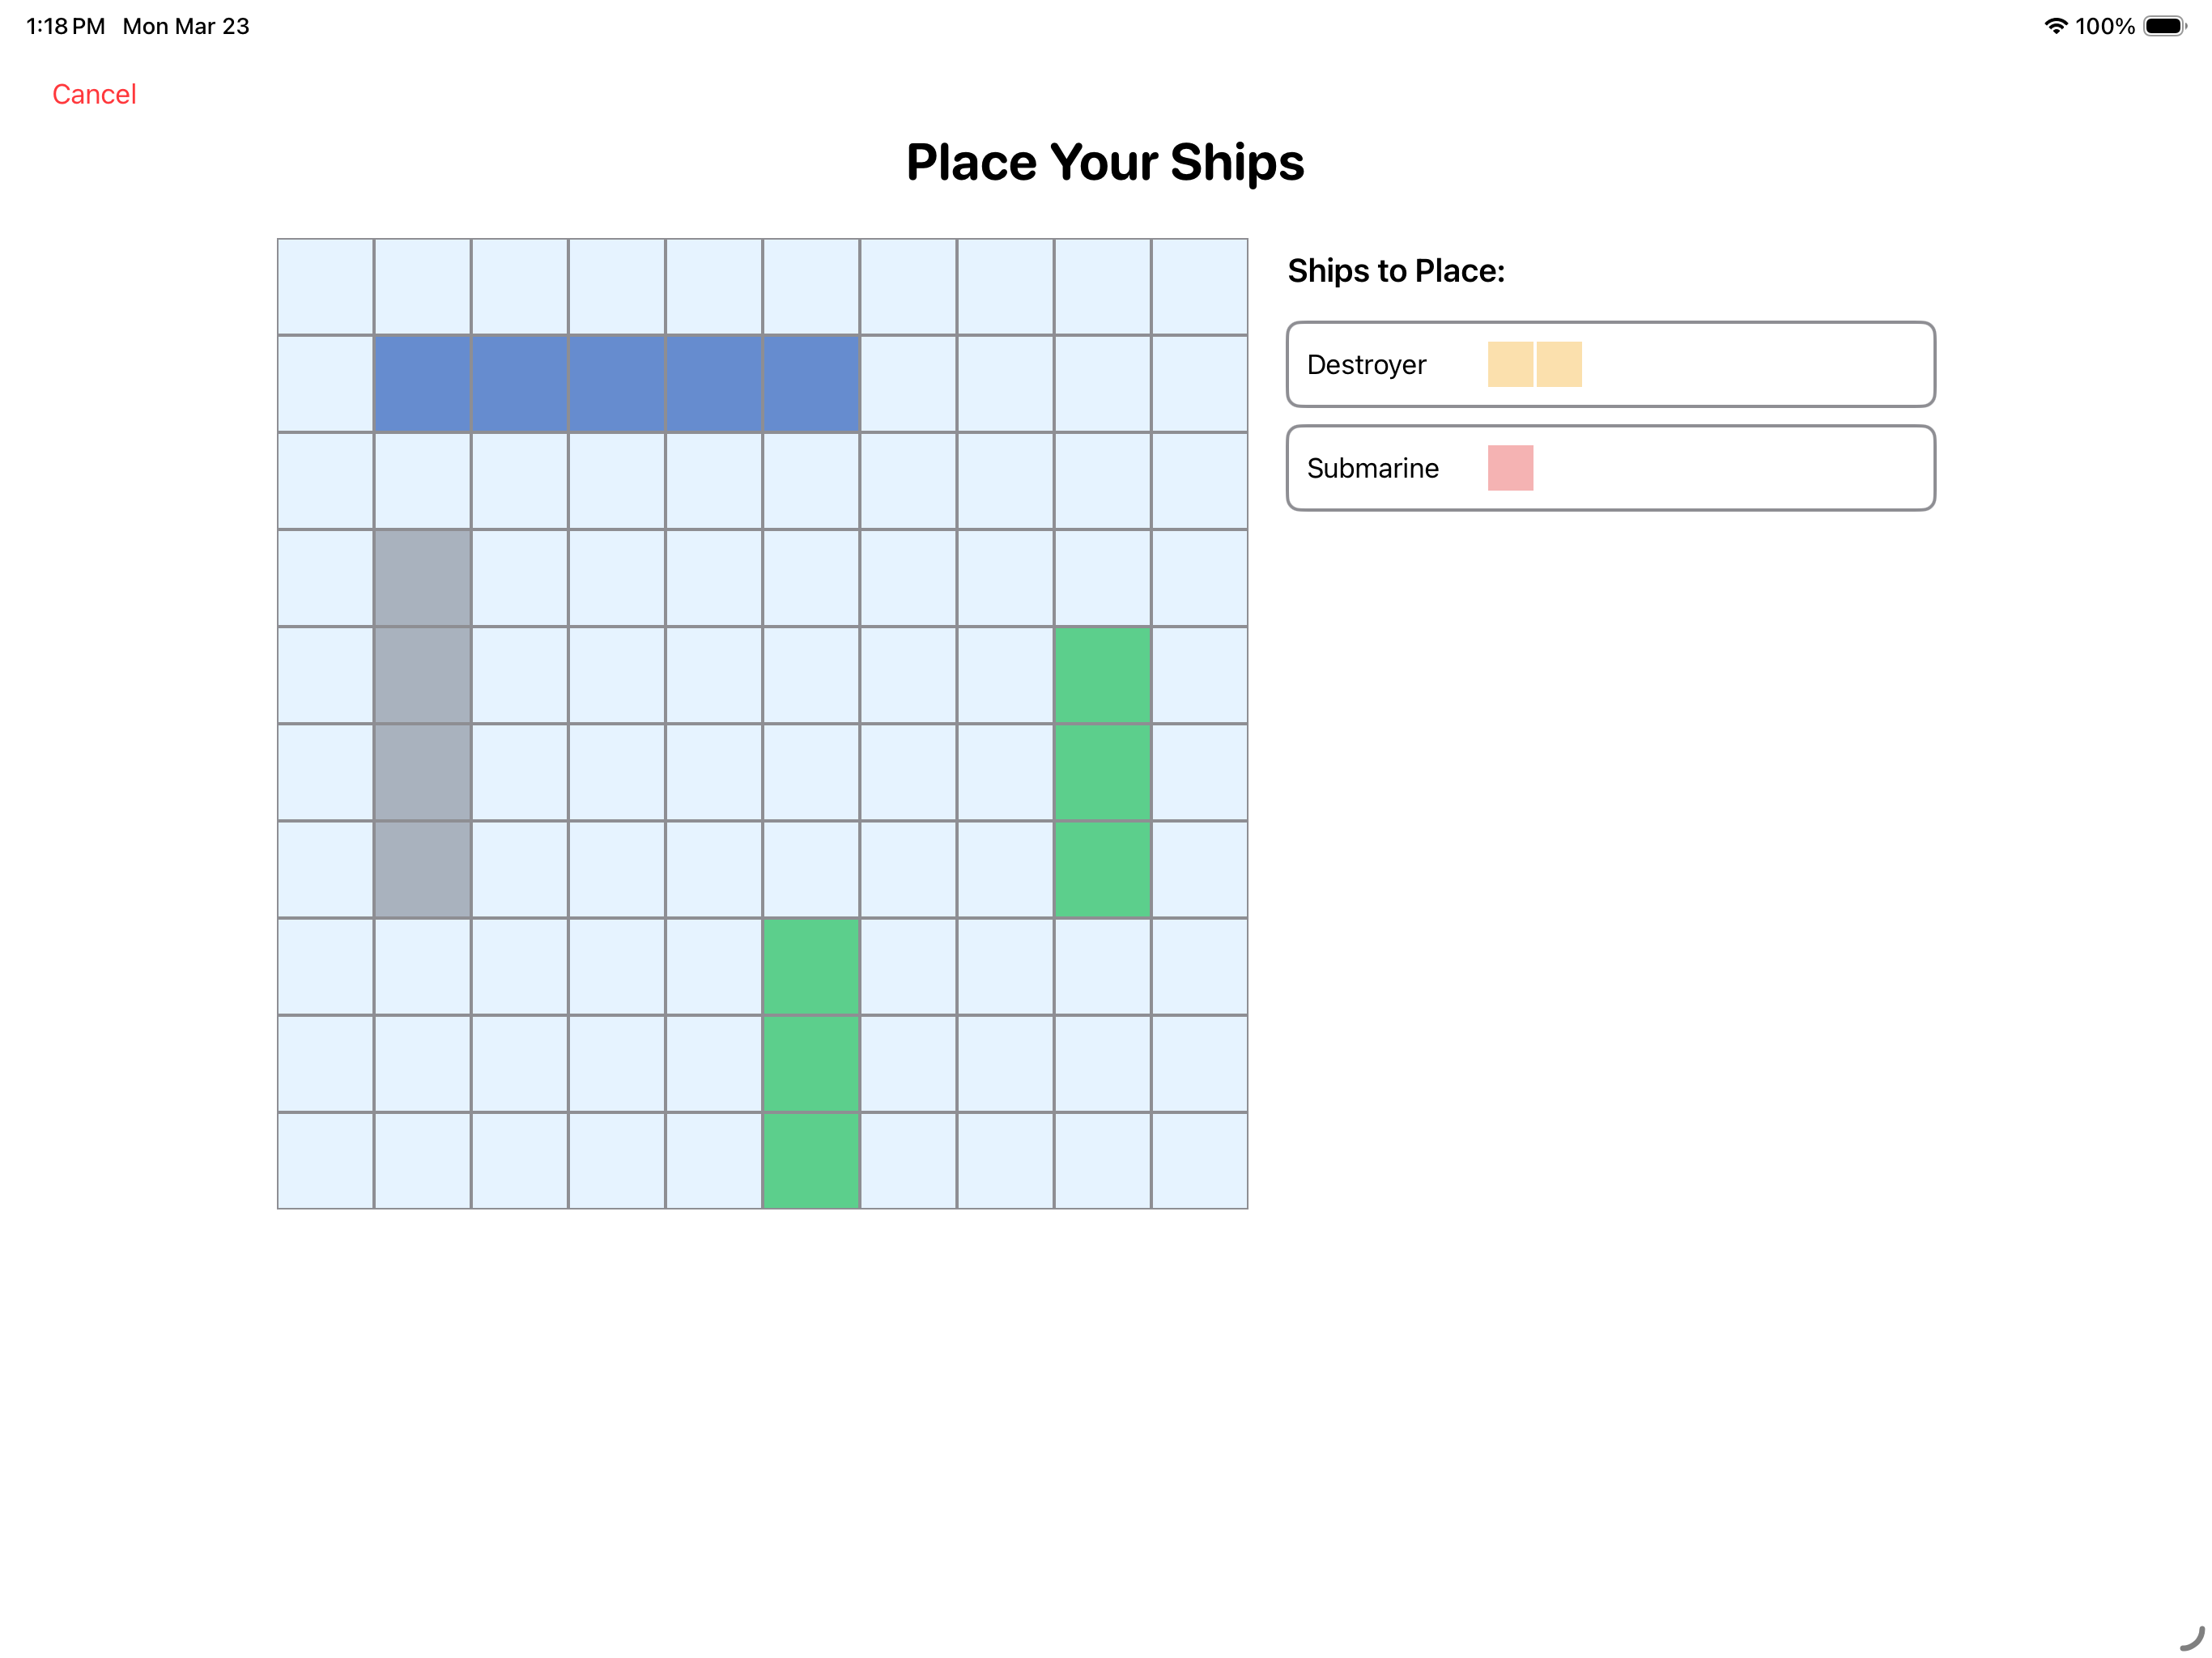Tap bottom cell of right green ship
This screenshot has height=1658, width=2212.
(1102, 869)
